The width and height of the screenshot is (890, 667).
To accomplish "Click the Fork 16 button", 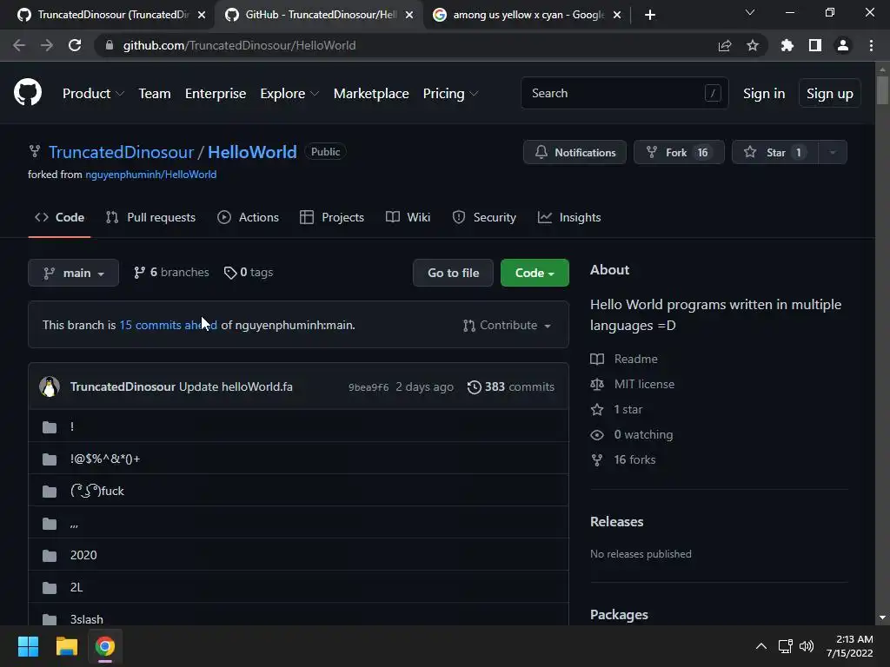I will [679, 152].
